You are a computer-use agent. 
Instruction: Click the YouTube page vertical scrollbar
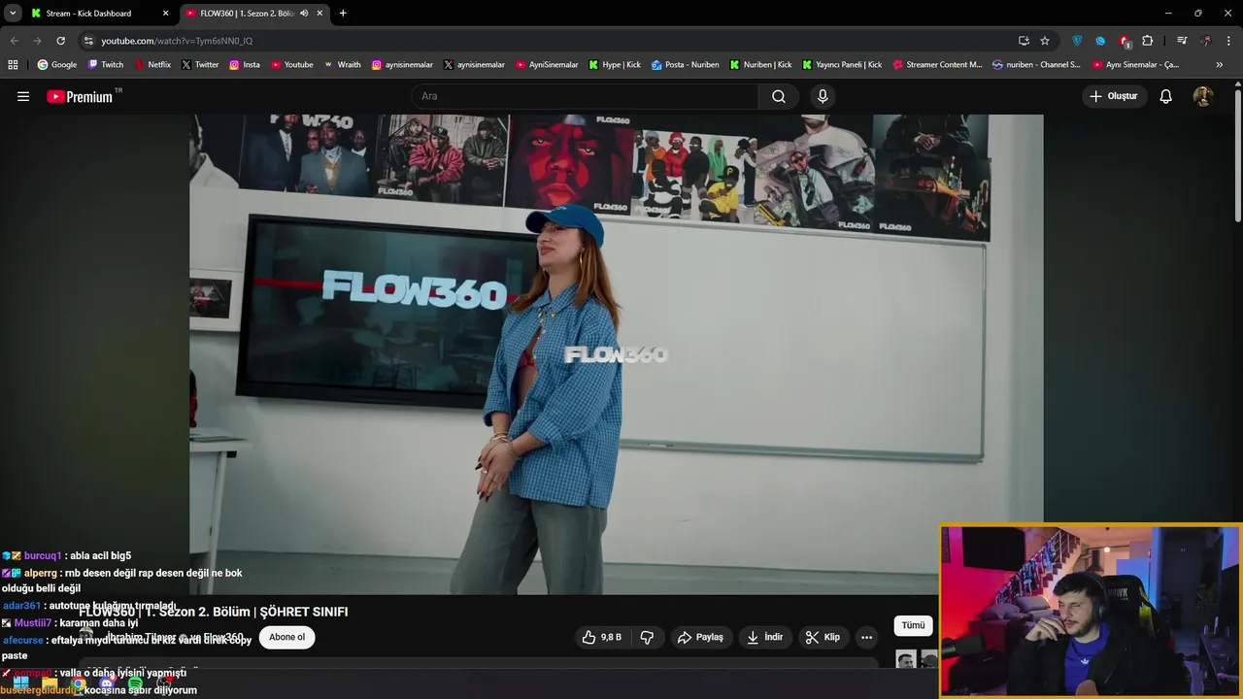coord(1237,155)
